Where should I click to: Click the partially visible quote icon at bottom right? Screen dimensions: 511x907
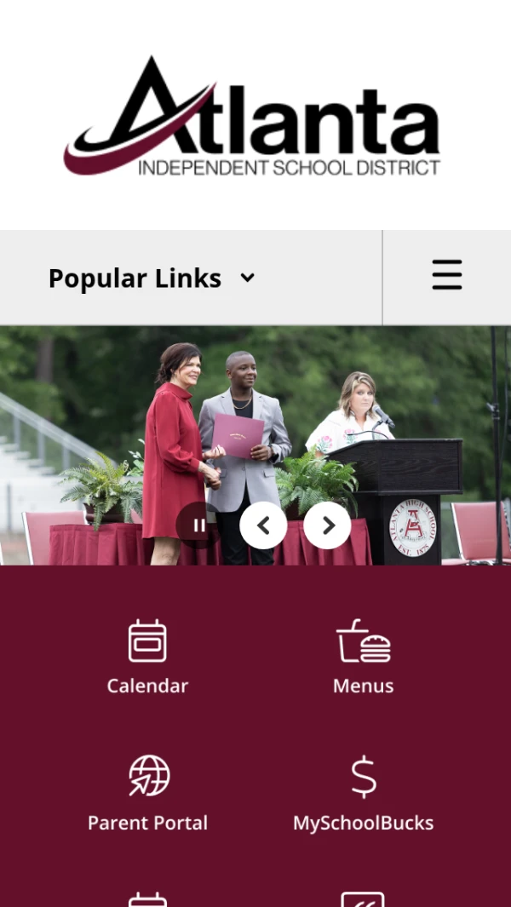pyautogui.click(x=363, y=899)
